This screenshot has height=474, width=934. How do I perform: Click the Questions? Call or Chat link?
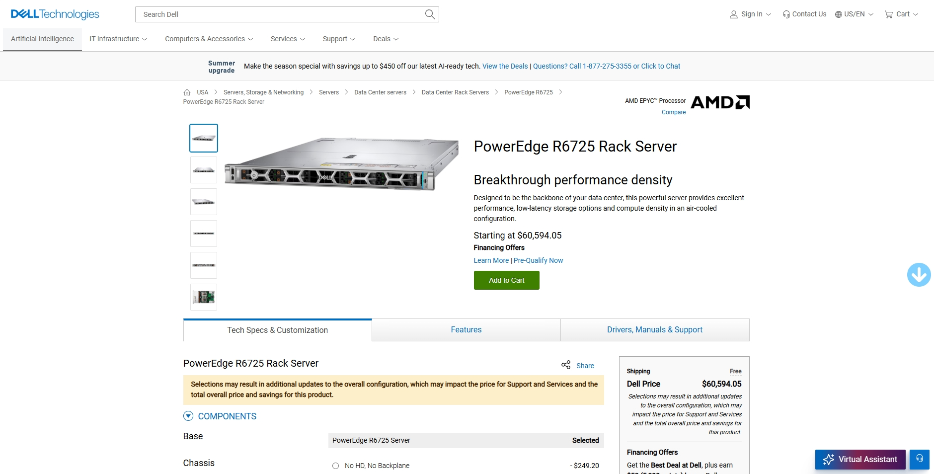[x=607, y=66]
